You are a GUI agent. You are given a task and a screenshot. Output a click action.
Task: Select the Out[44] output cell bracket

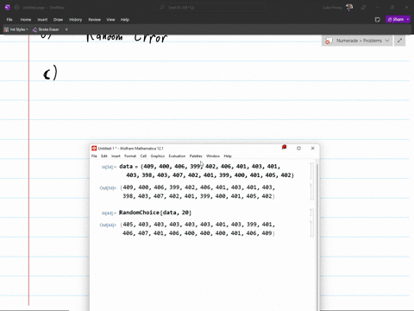pos(311,229)
